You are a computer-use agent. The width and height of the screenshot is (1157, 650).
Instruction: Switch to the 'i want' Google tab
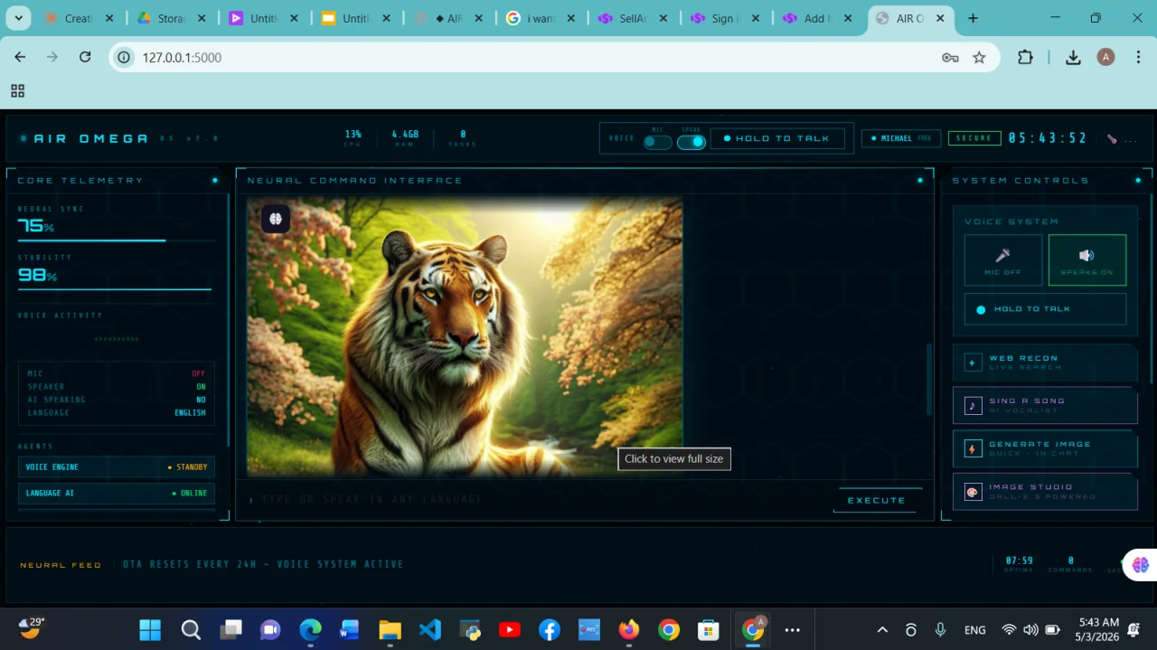[x=541, y=18]
